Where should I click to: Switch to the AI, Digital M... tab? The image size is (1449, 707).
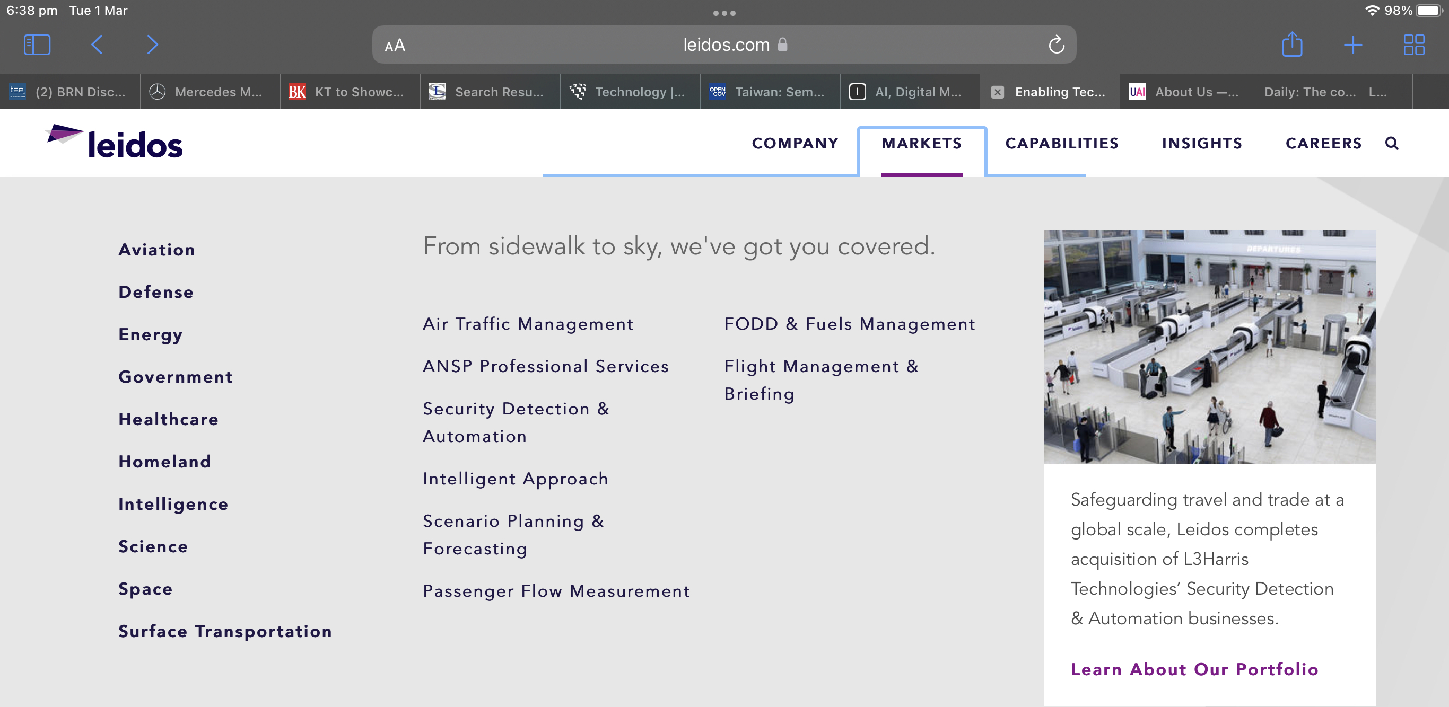(x=910, y=92)
